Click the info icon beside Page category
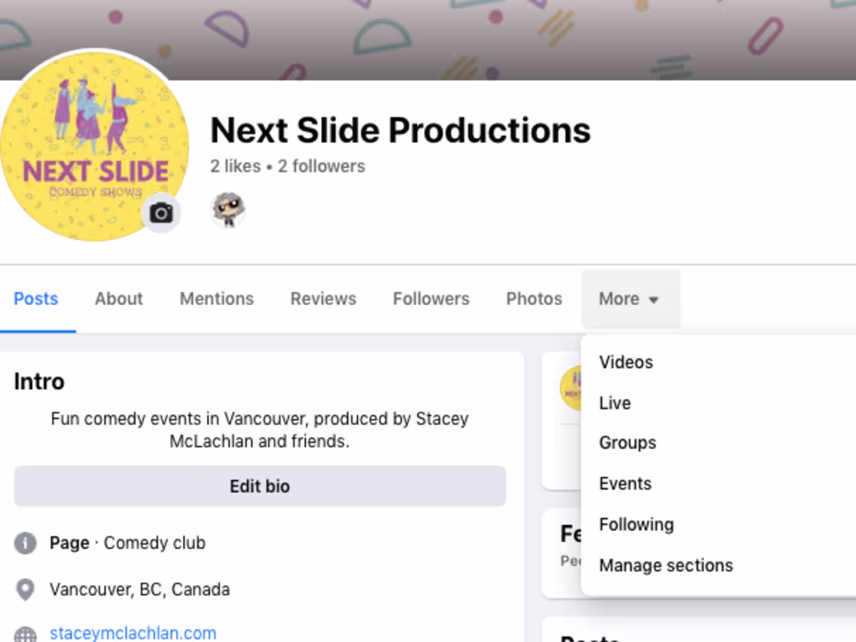 [x=25, y=542]
